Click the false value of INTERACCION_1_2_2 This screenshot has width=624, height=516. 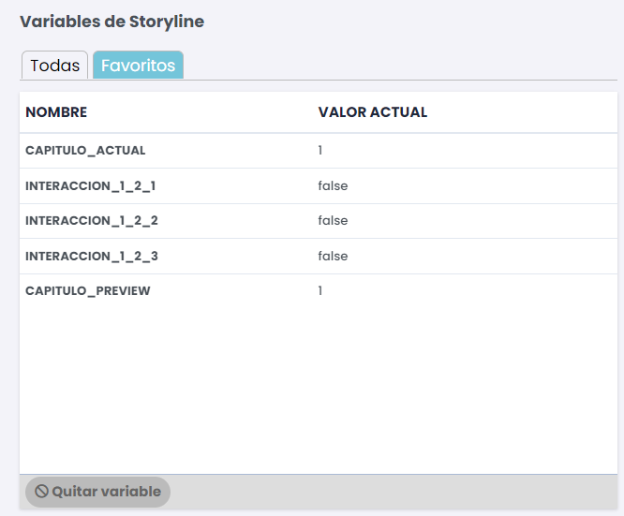pyautogui.click(x=333, y=220)
